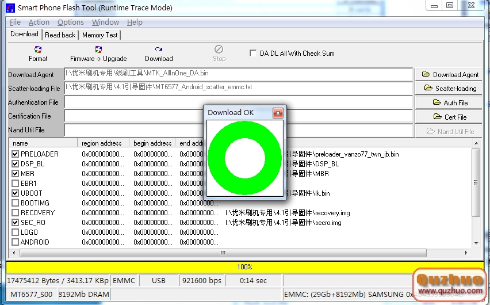Viewport: 490px width, 305px height.
Task: Select the preloader_vanzo77_twn_jb.bin path
Action: 343,154
